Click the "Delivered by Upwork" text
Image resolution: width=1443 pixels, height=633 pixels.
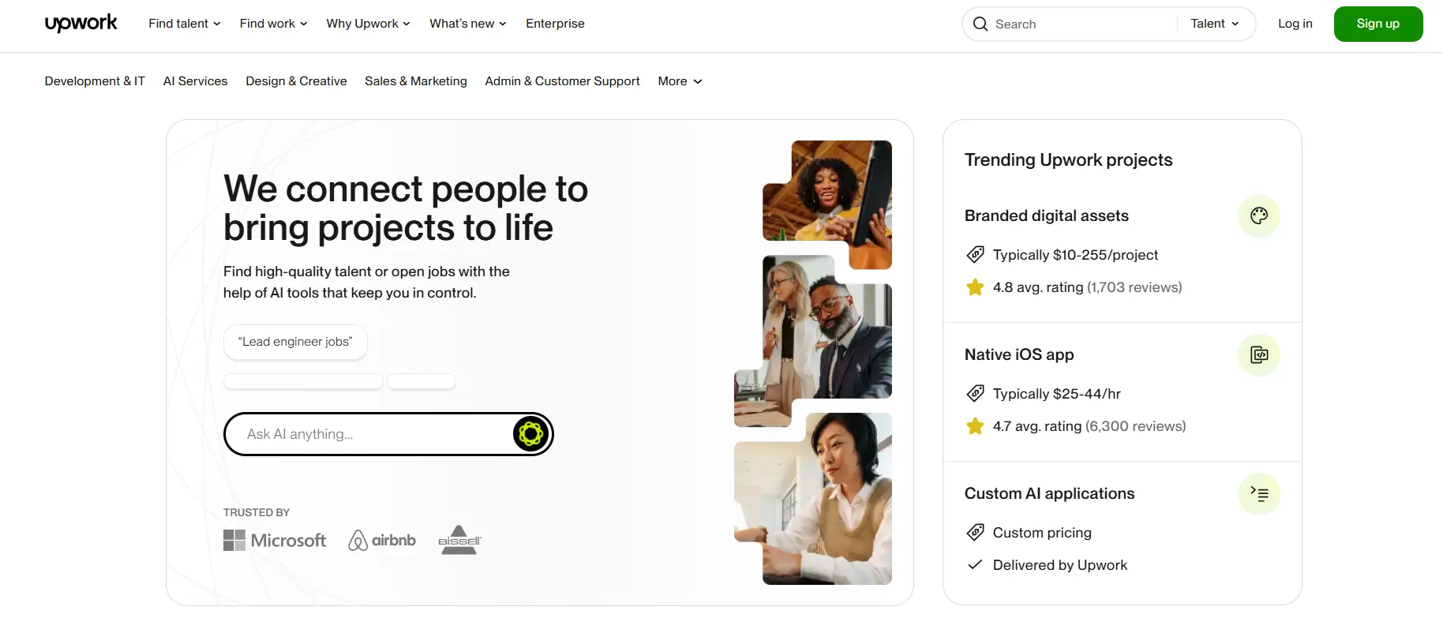pos(1060,565)
